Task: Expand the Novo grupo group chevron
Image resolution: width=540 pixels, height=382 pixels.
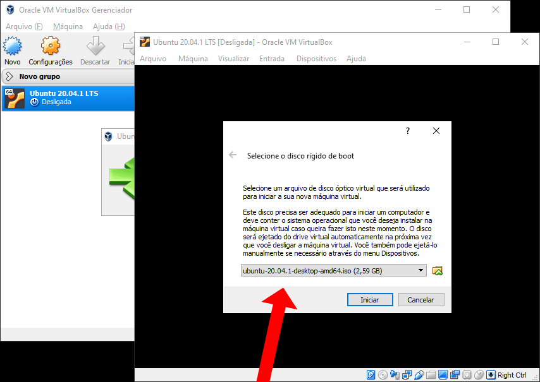Action: point(9,76)
